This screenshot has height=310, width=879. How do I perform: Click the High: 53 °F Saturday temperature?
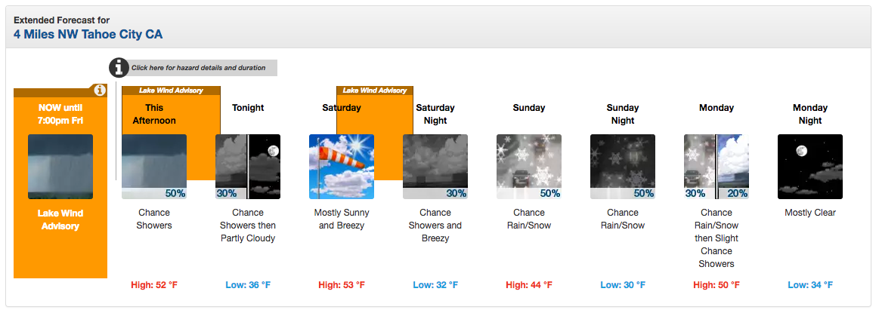coord(342,285)
